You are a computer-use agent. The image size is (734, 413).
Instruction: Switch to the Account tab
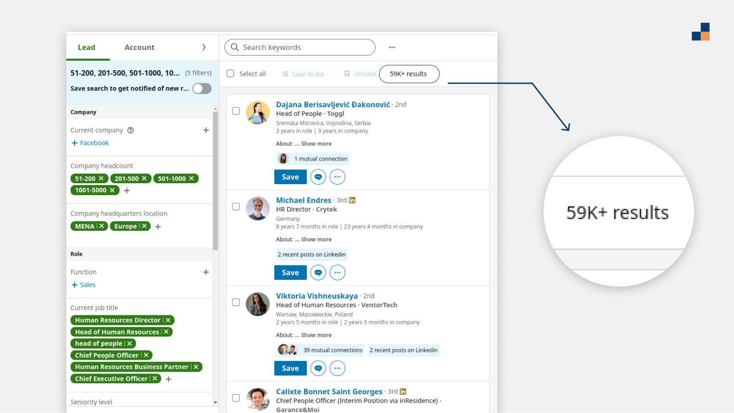139,47
